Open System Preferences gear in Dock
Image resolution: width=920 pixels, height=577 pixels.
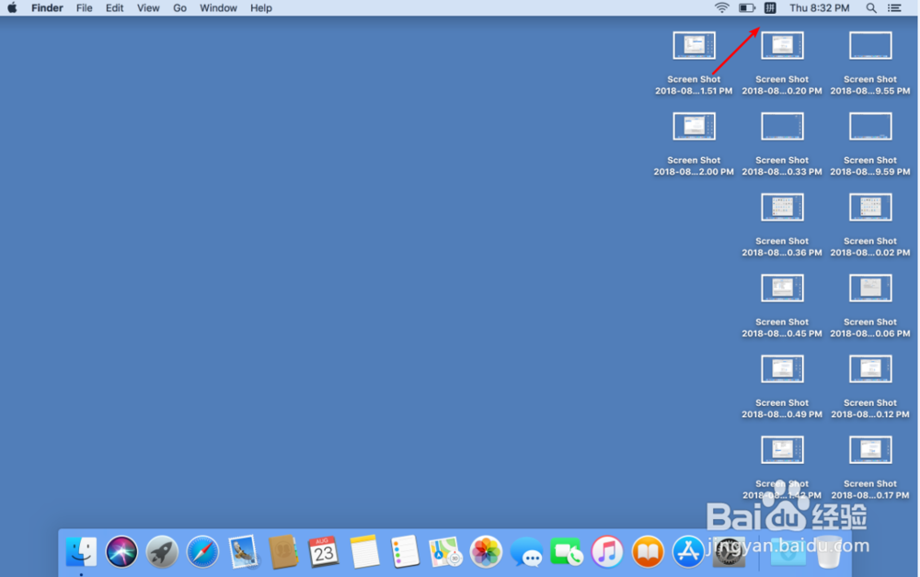[729, 551]
